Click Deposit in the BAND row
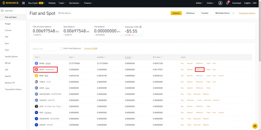Screen dimensions: 261x130 (190, 63)
